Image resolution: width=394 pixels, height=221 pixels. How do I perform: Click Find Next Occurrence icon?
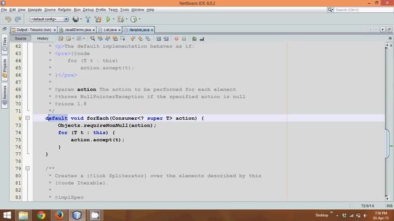[x=108, y=39]
